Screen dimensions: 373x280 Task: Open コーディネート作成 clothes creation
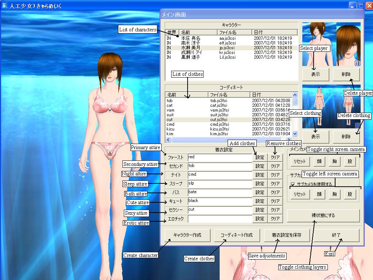tap(237, 235)
